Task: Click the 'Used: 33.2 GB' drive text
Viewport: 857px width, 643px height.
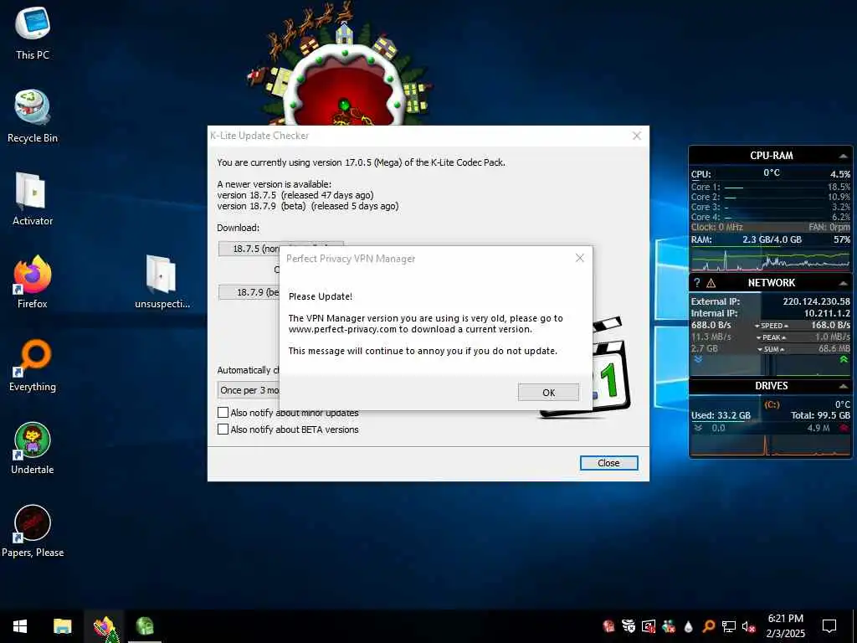Action: tap(721, 415)
